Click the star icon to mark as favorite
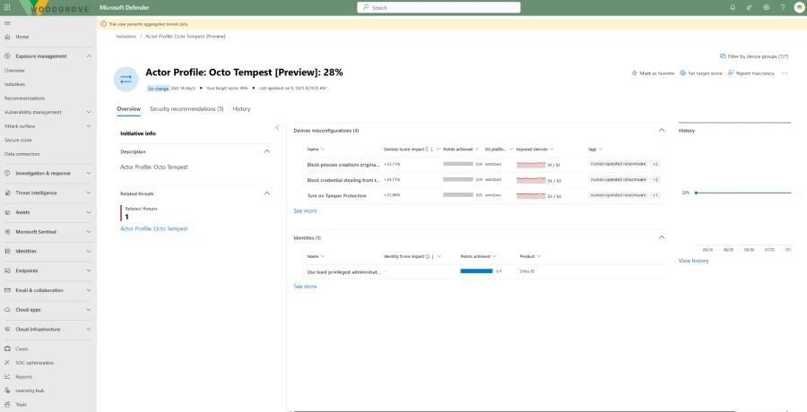Image resolution: width=807 pixels, height=412 pixels. [x=634, y=73]
